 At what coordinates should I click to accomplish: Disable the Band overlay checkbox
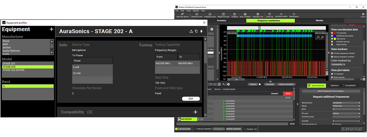332,44
